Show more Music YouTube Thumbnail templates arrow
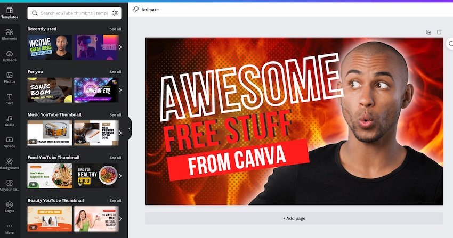The width and height of the screenshot is (453, 238). click(120, 133)
